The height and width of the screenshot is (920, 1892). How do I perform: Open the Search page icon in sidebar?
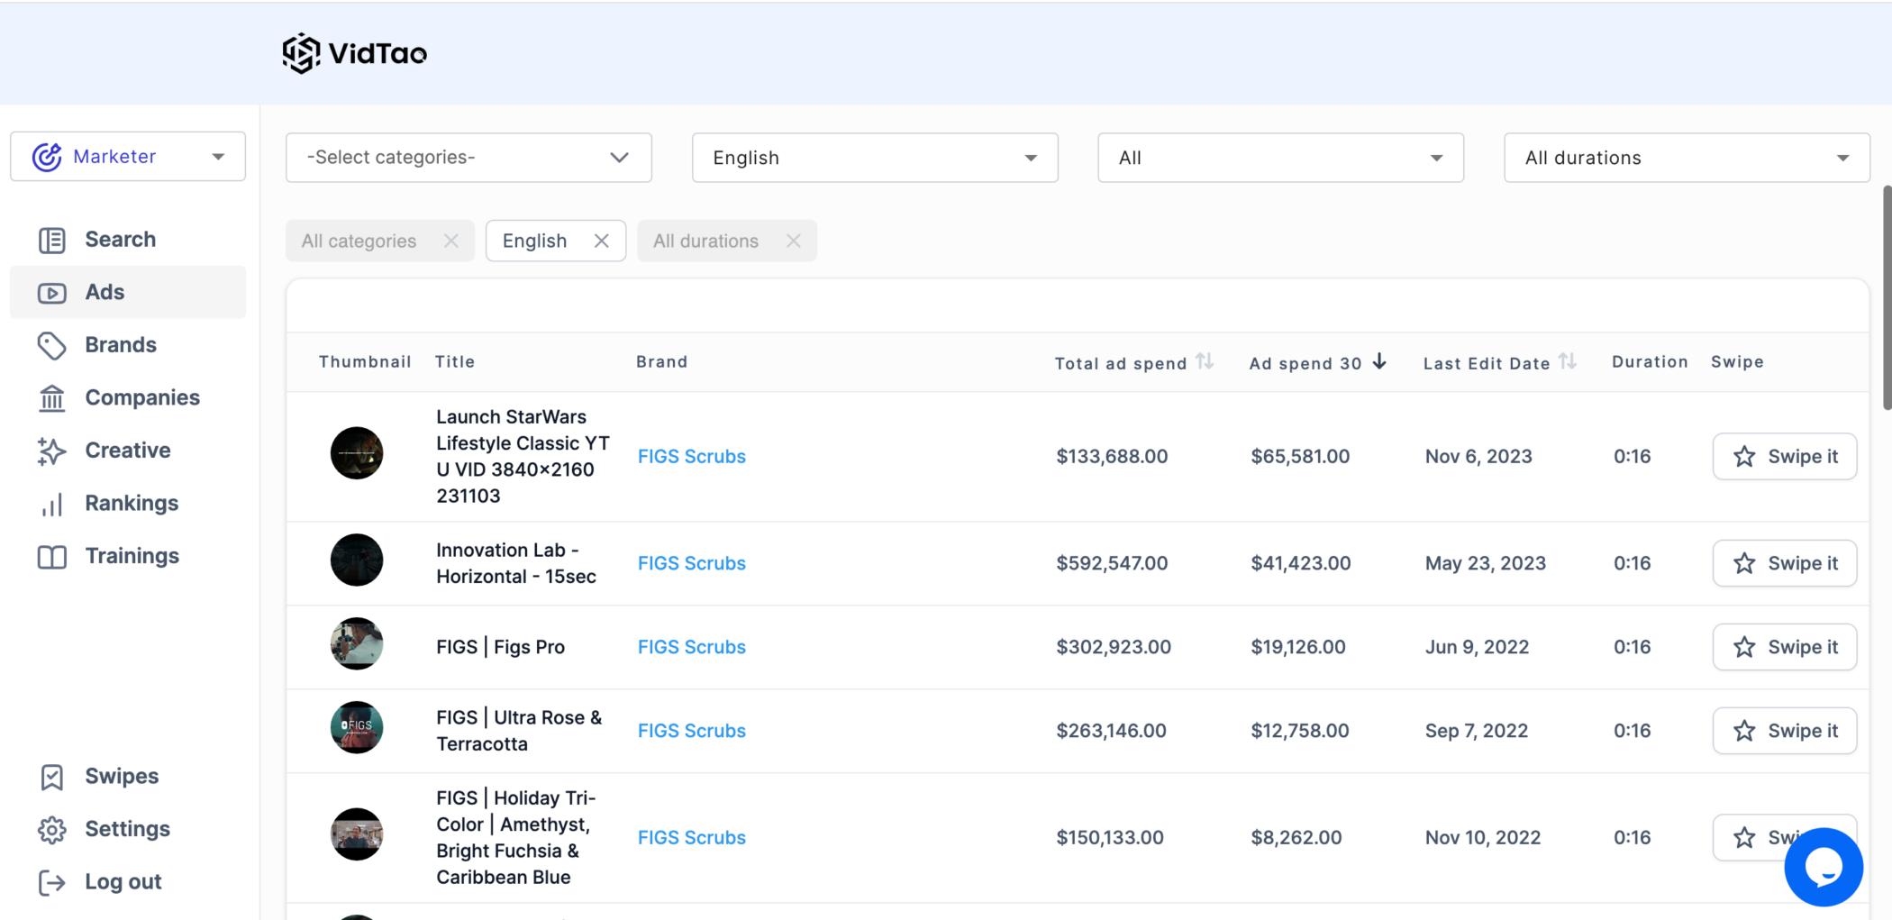52,240
